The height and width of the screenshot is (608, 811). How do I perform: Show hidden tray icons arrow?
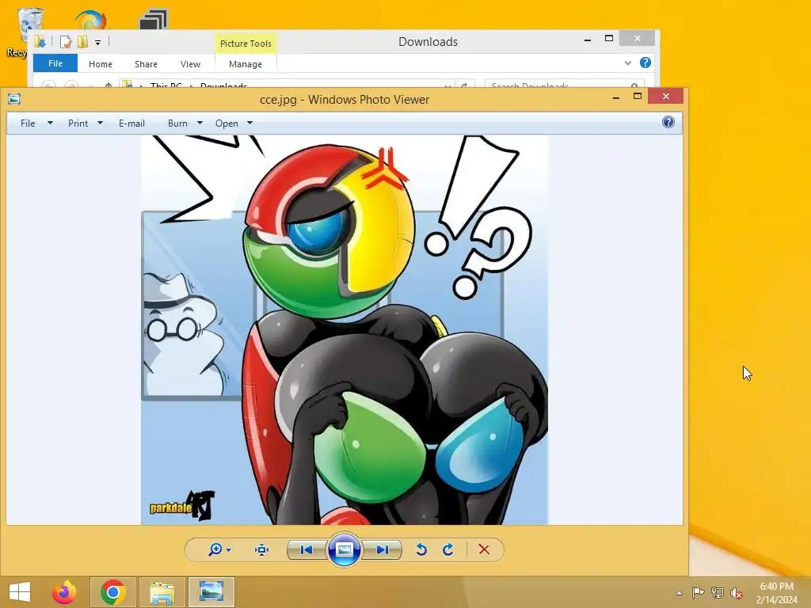679,593
